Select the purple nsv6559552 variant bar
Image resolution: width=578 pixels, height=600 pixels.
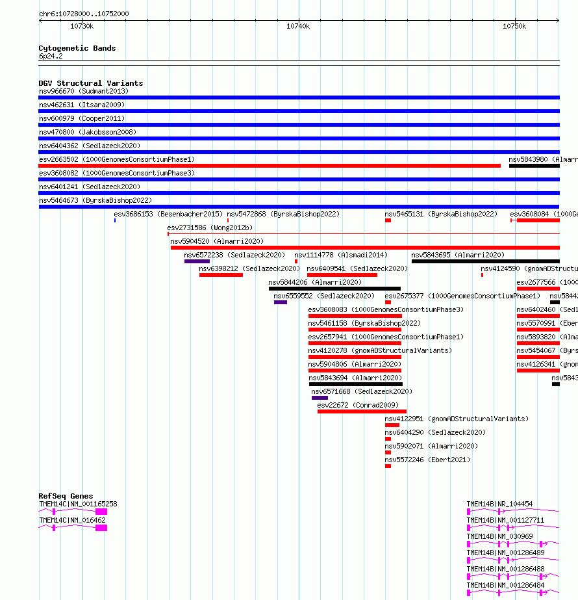[x=281, y=302]
